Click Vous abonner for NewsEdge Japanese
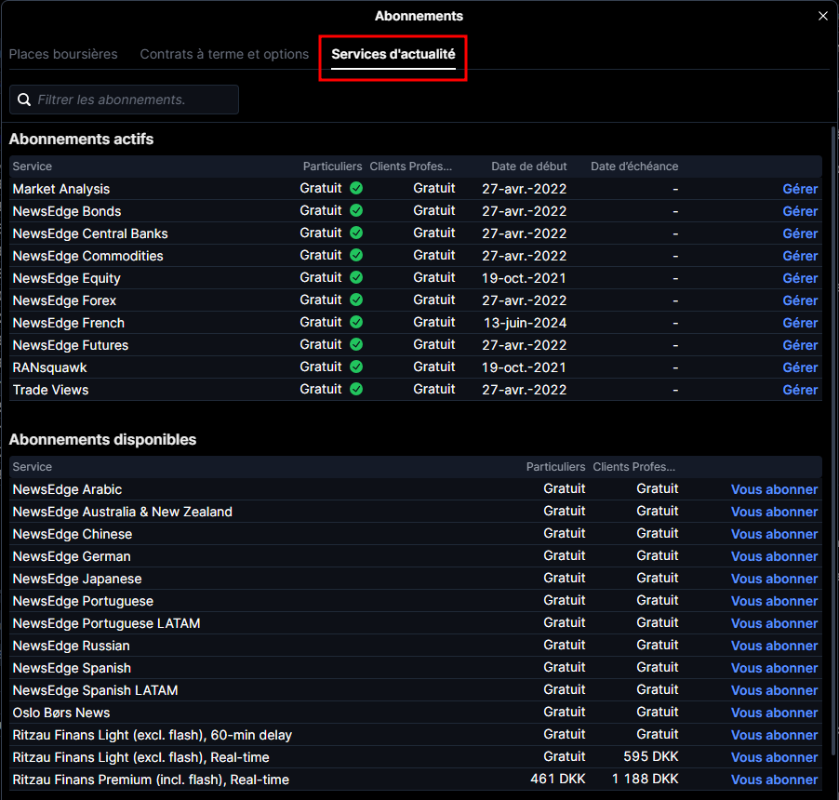839x800 pixels. pyautogui.click(x=774, y=579)
